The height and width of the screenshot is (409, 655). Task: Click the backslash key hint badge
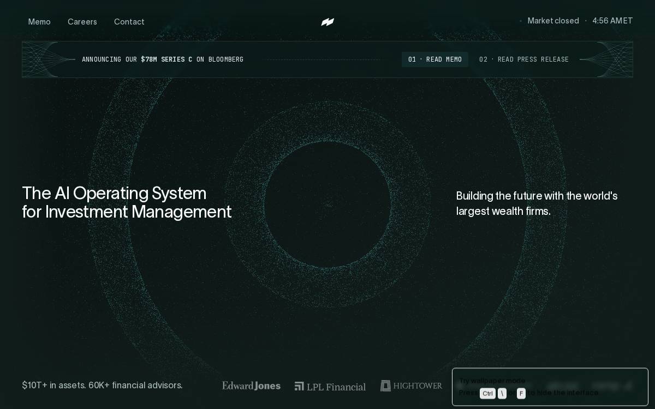pos(502,393)
